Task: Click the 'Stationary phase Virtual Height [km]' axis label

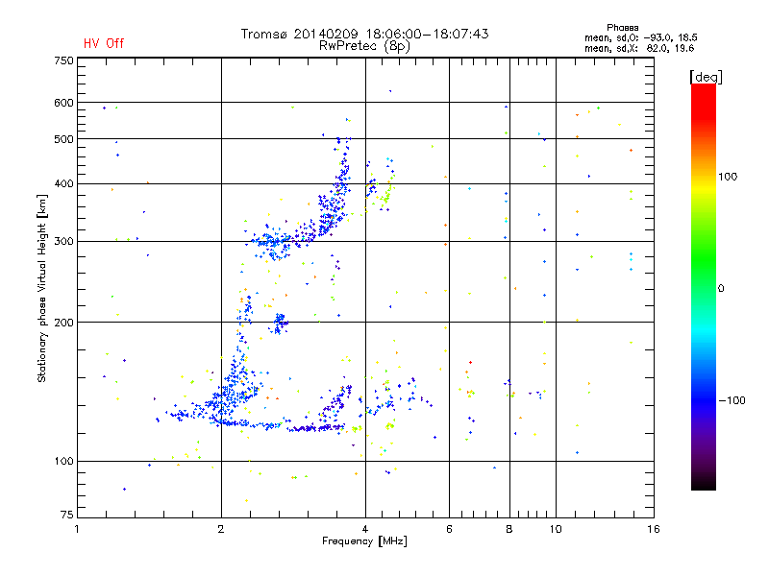Action: [x=42, y=288]
